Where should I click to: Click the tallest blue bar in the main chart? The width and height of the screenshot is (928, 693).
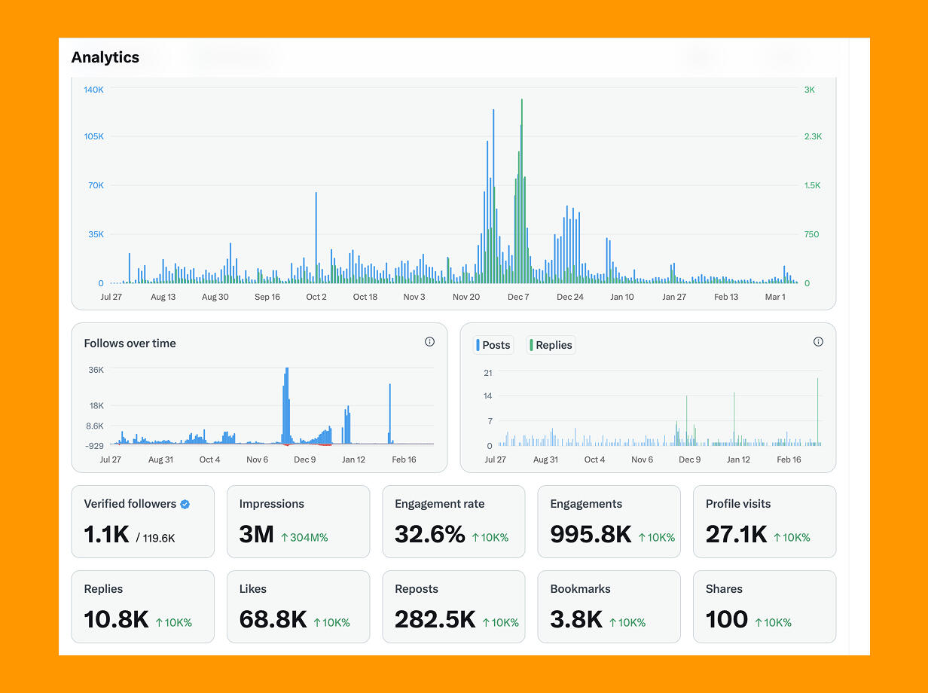click(x=493, y=196)
